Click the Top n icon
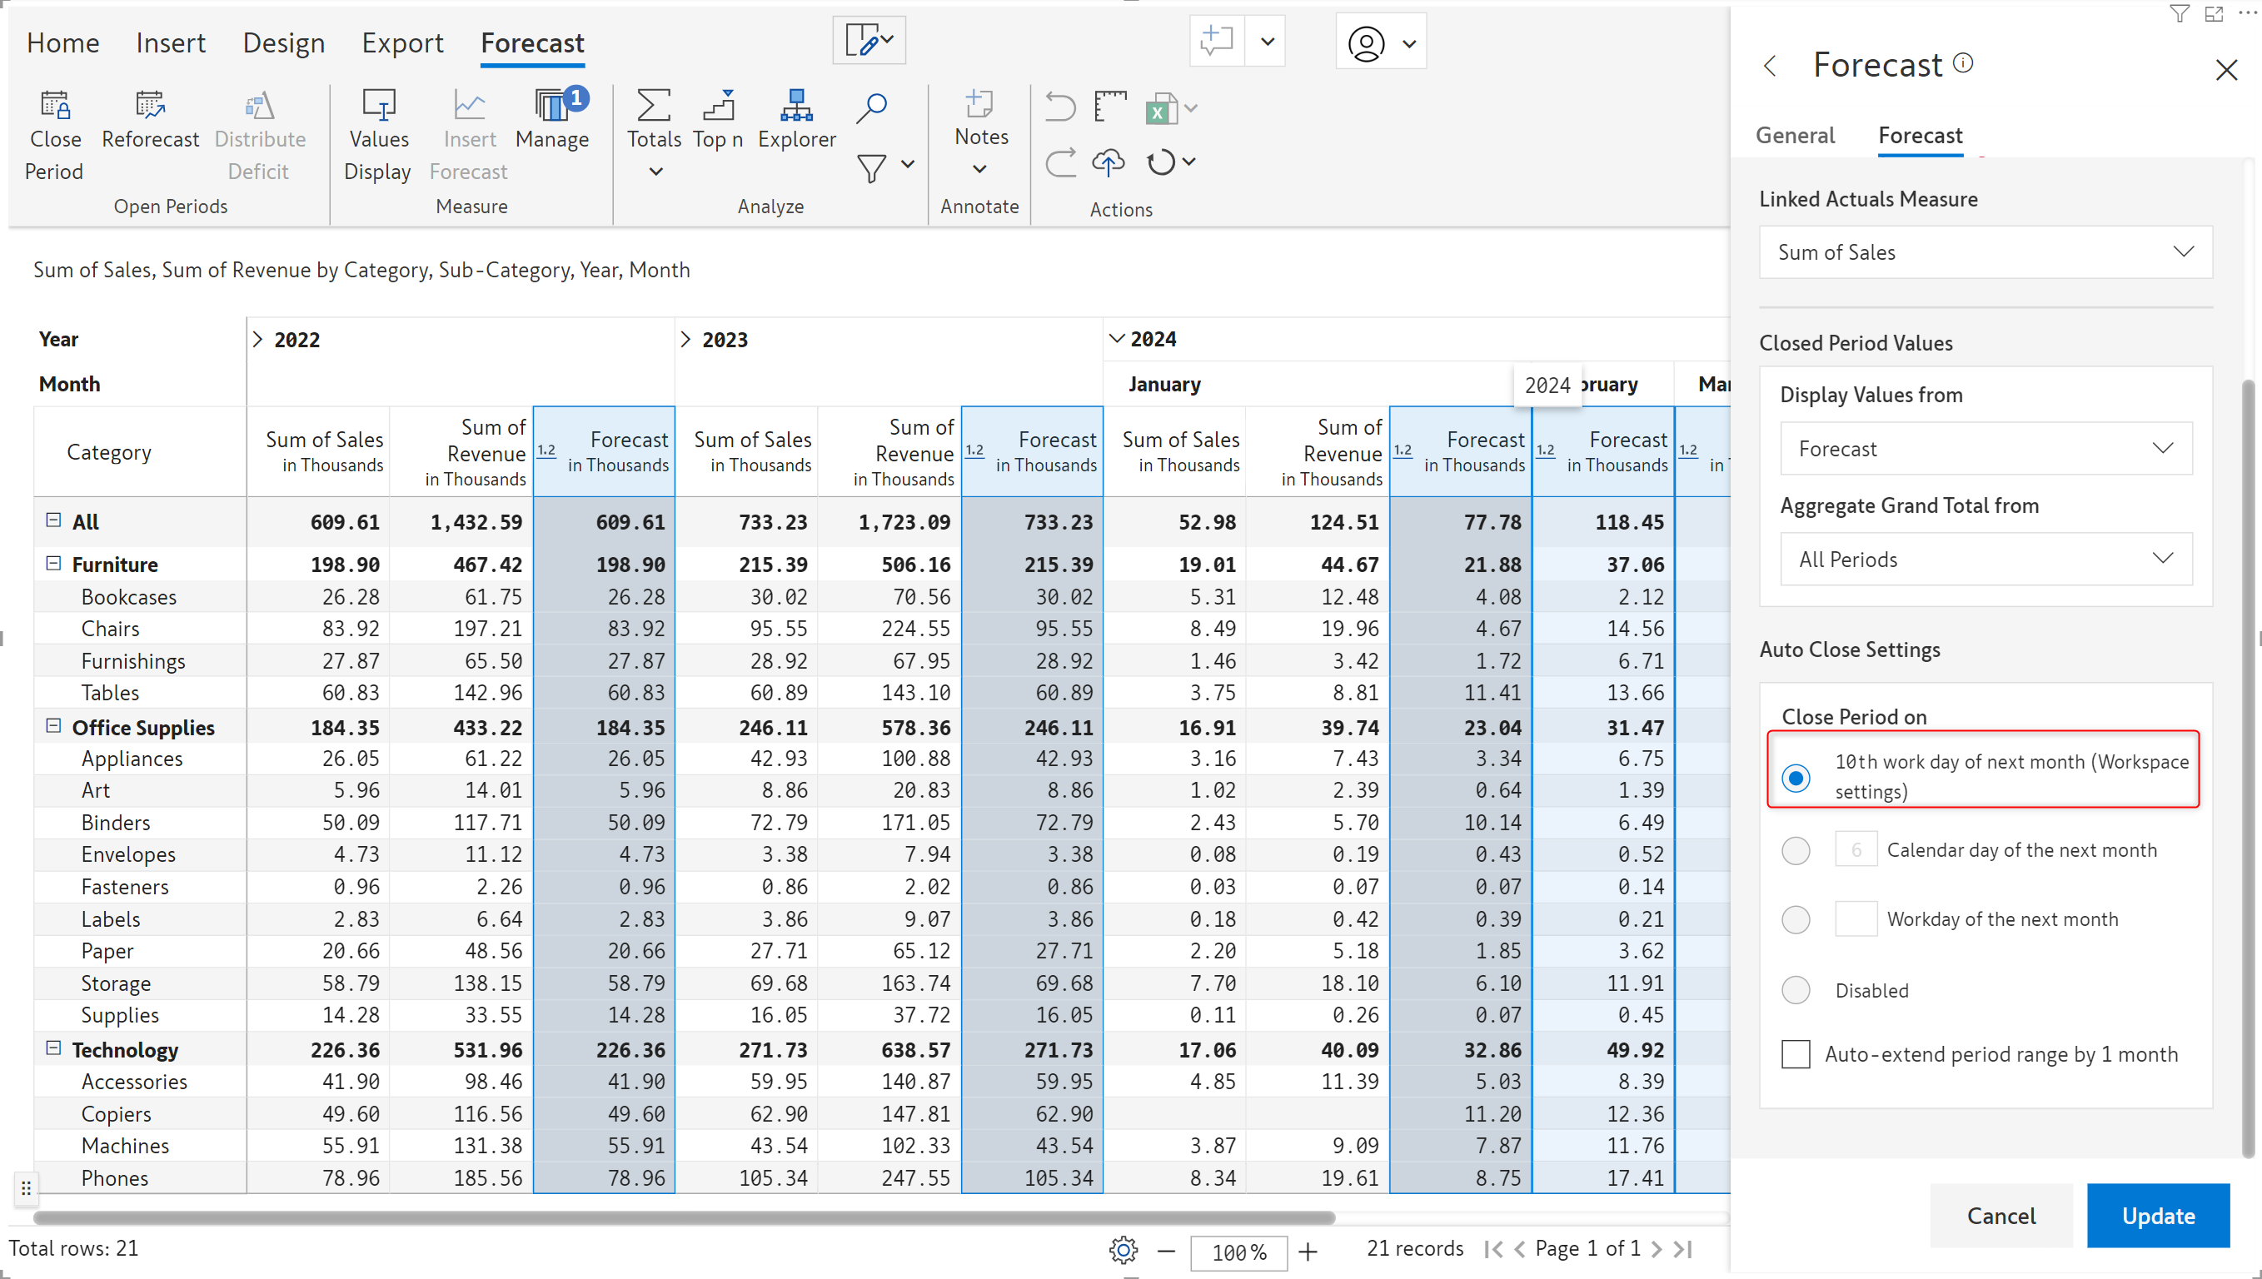This screenshot has width=2262, height=1279. (718, 107)
